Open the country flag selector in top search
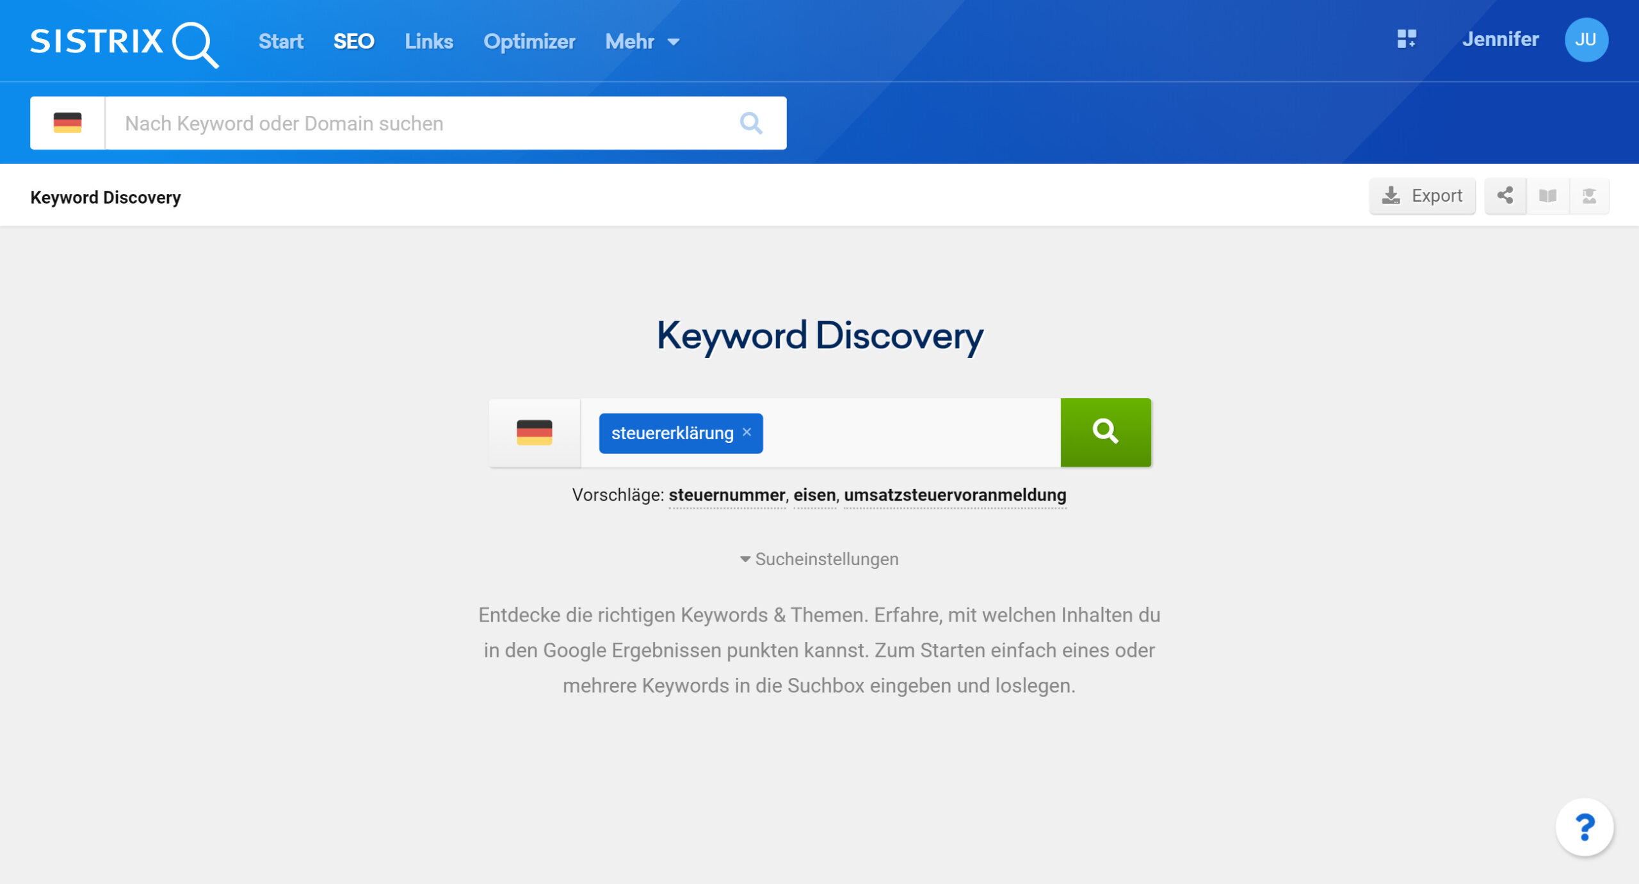 (67, 123)
